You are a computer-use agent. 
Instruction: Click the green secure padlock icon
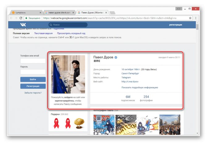pos(26,18)
